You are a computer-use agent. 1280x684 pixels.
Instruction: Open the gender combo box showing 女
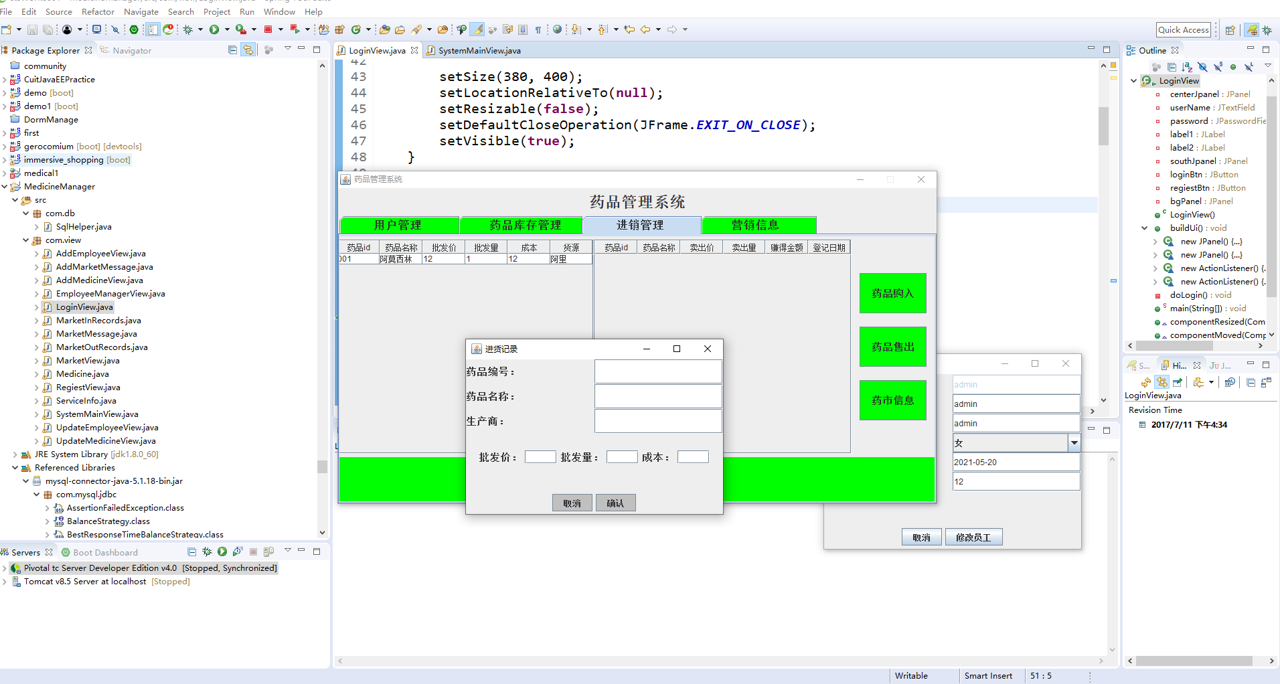click(x=1074, y=442)
